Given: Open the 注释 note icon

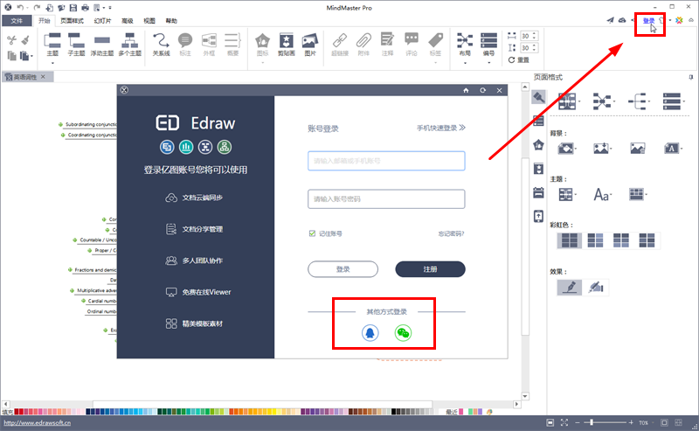Looking at the screenshot, I should pyautogui.click(x=387, y=39).
